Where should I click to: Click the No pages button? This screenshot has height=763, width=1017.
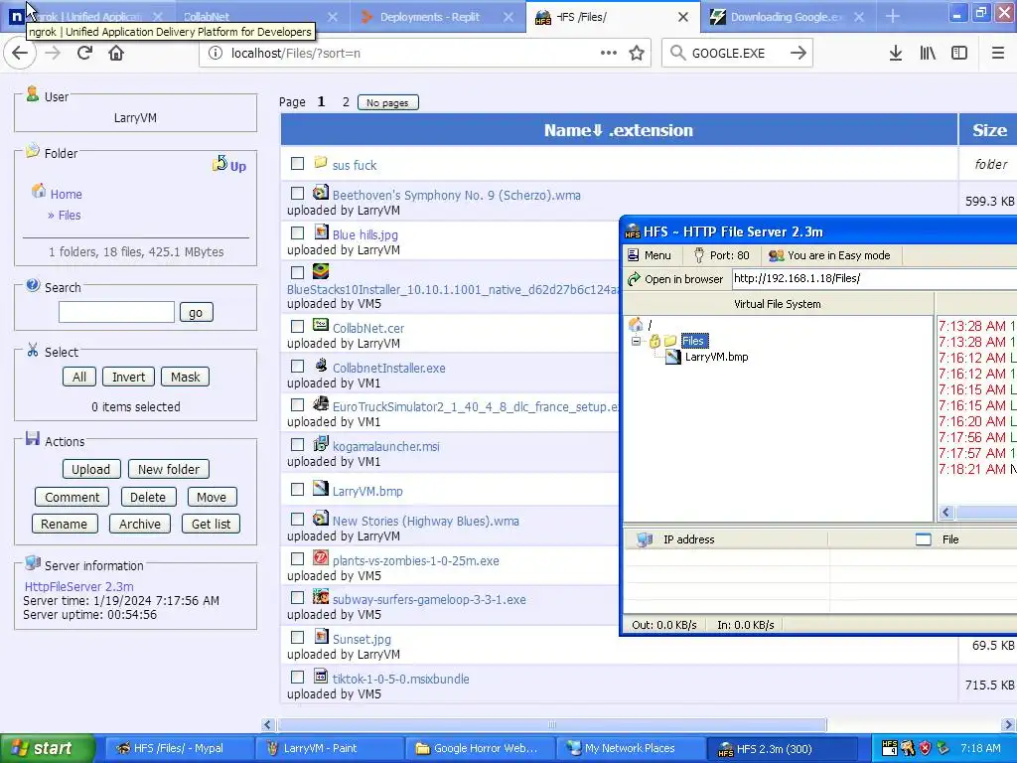point(388,102)
